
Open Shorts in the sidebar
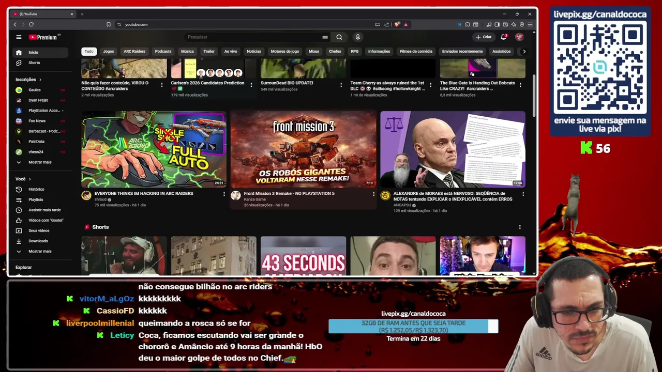(40, 63)
